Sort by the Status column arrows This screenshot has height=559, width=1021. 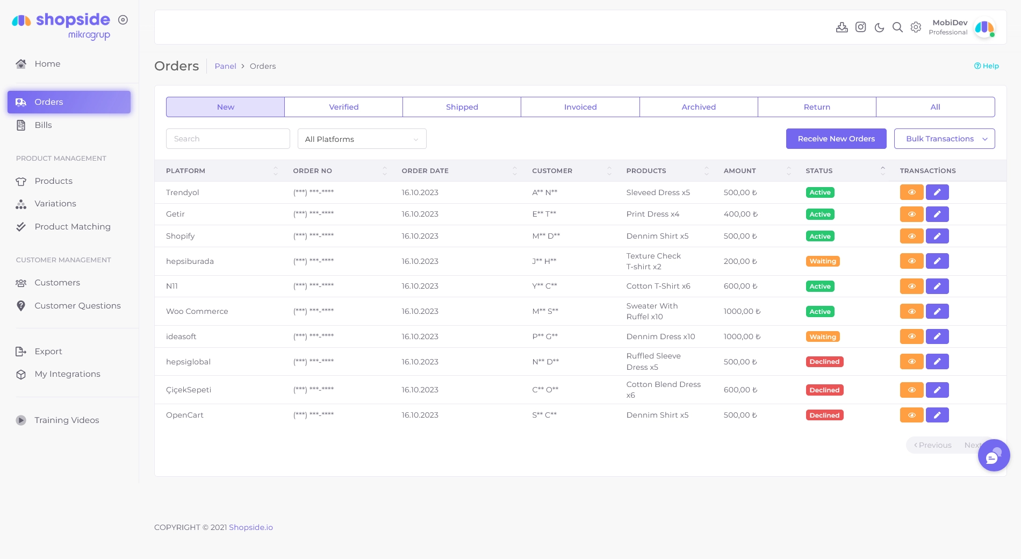click(x=883, y=171)
